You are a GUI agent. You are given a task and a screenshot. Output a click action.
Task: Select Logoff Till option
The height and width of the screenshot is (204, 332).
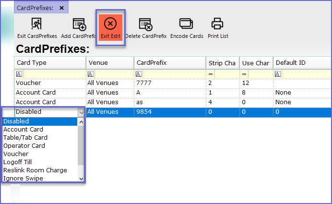click(18, 162)
